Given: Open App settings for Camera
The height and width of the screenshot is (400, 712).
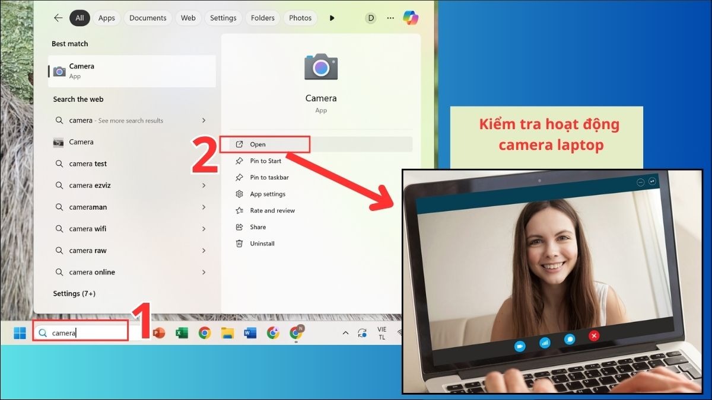Looking at the screenshot, I should [x=265, y=194].
